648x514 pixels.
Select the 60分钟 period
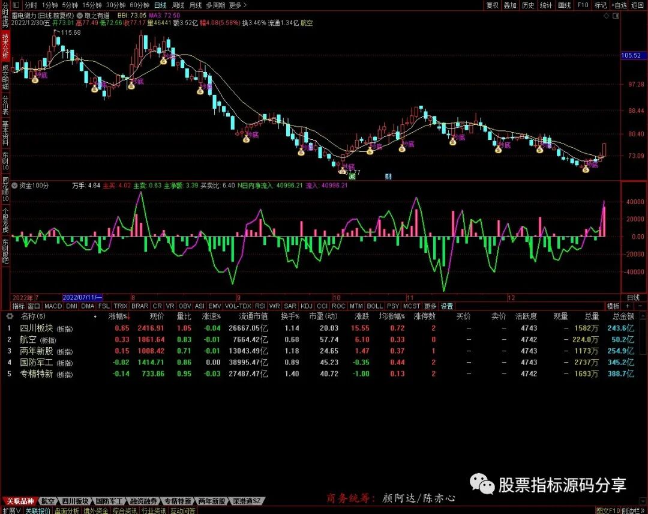[139, 5]
